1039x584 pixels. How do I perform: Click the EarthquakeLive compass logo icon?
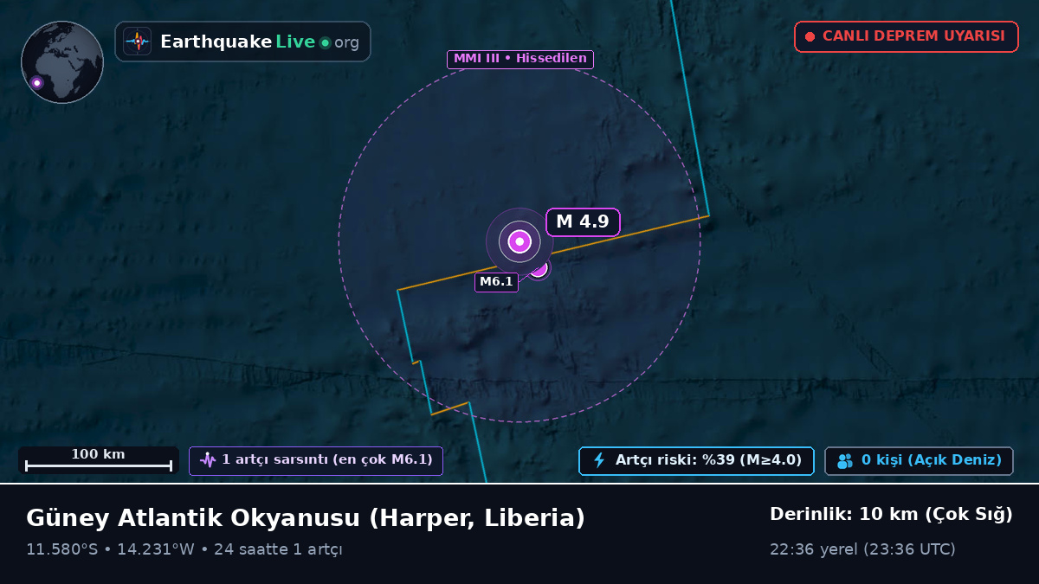[x=138, y=42]
